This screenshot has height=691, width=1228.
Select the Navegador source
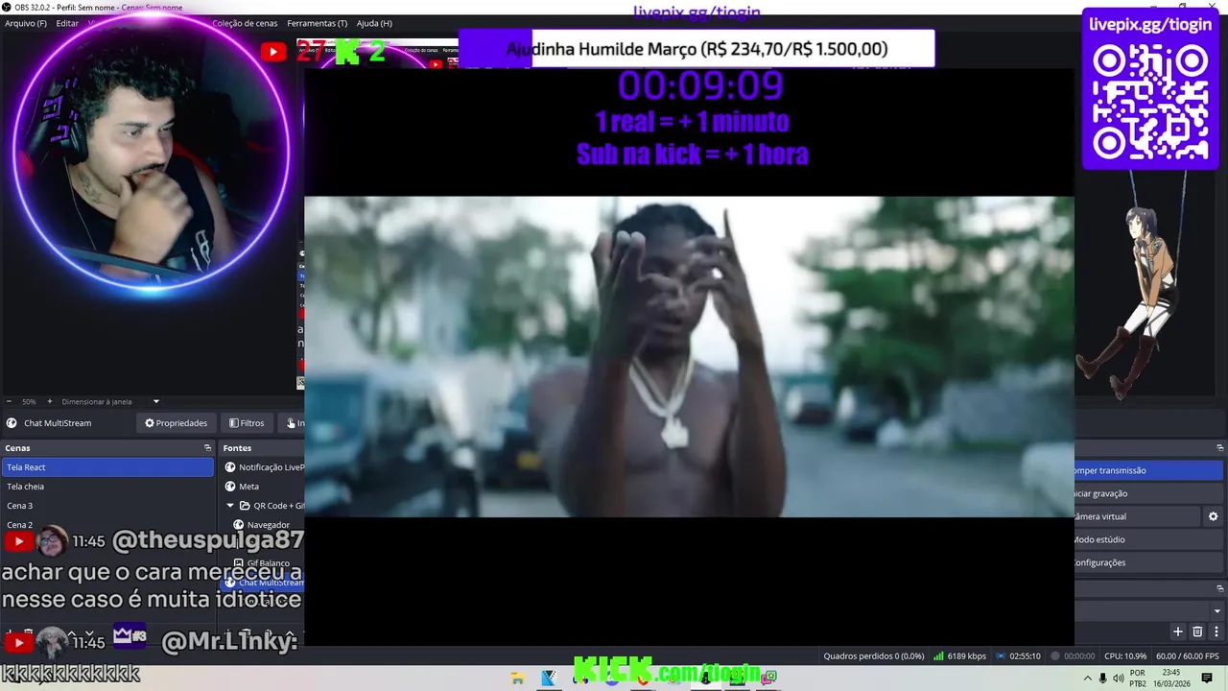pyautogui.click(x=268, y=525)
